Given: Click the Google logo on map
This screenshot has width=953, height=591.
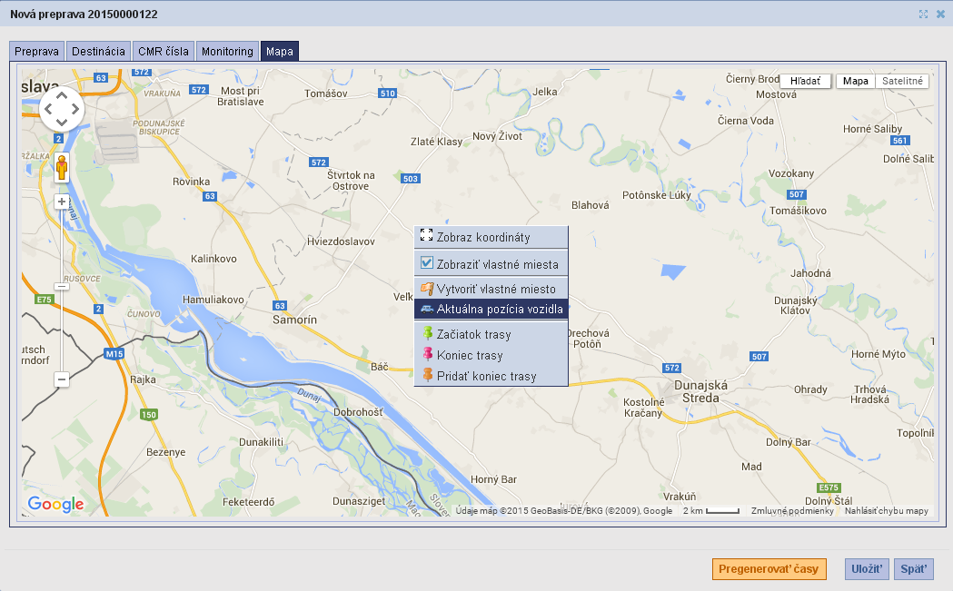Looking at the screenshot, I should 56,504.
